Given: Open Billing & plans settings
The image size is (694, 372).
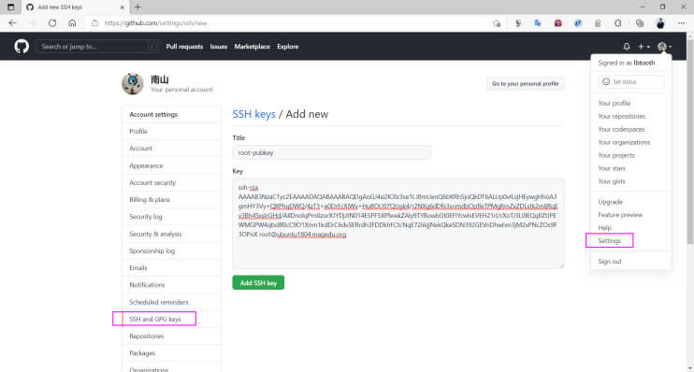Looking at the screenshot, I should click(172, 199).
